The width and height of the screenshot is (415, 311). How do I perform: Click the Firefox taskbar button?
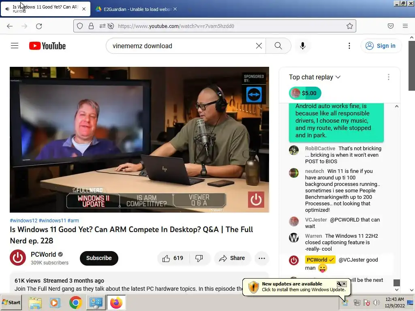pos(116,302)
